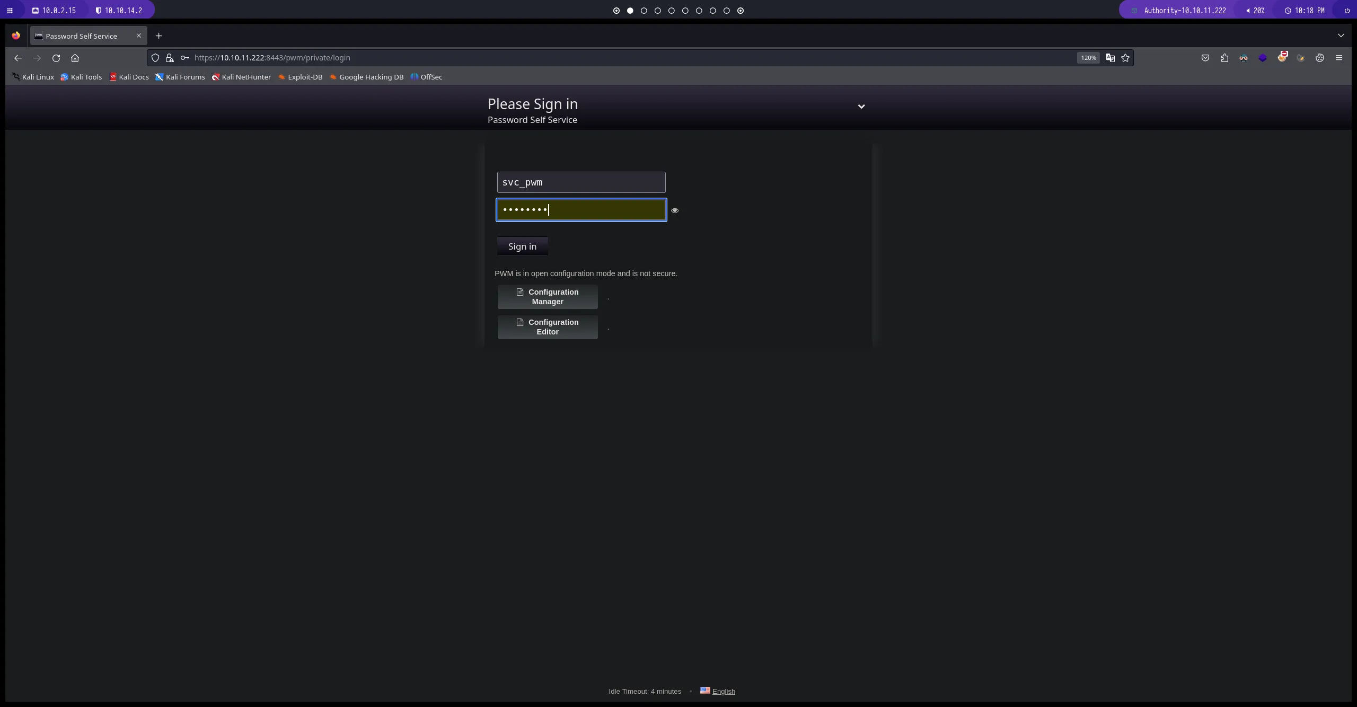Open site security lock info
The height and width of the screenshot is (707, 1357).
(x=170, y=58)
